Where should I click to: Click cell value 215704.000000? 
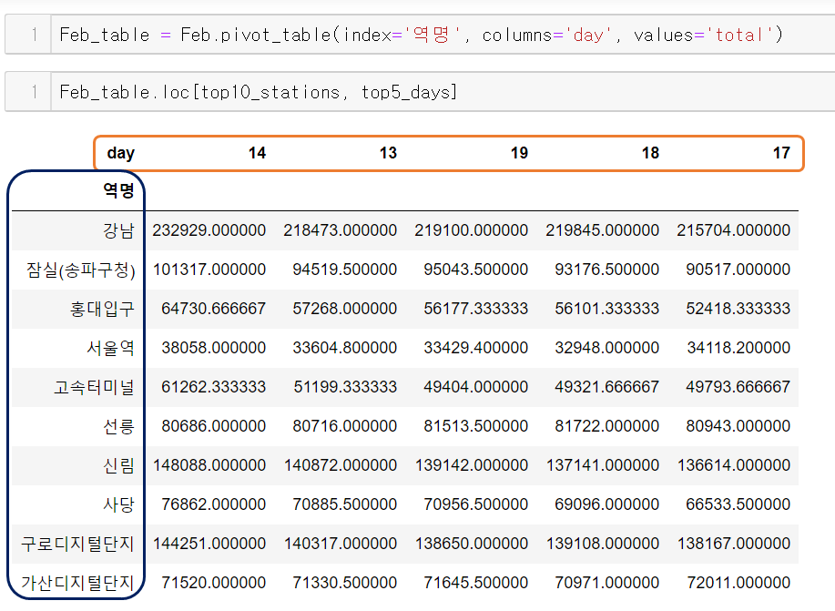click(734, 230)
